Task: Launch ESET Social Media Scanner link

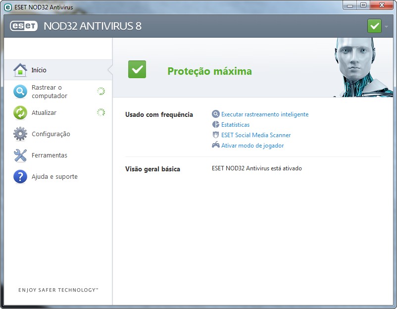Action: [256, 135]
